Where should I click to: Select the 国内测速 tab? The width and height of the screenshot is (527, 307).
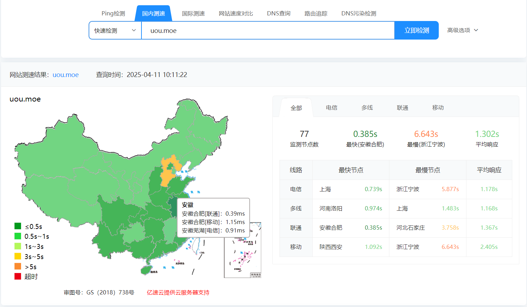click(x=153, y=13)
